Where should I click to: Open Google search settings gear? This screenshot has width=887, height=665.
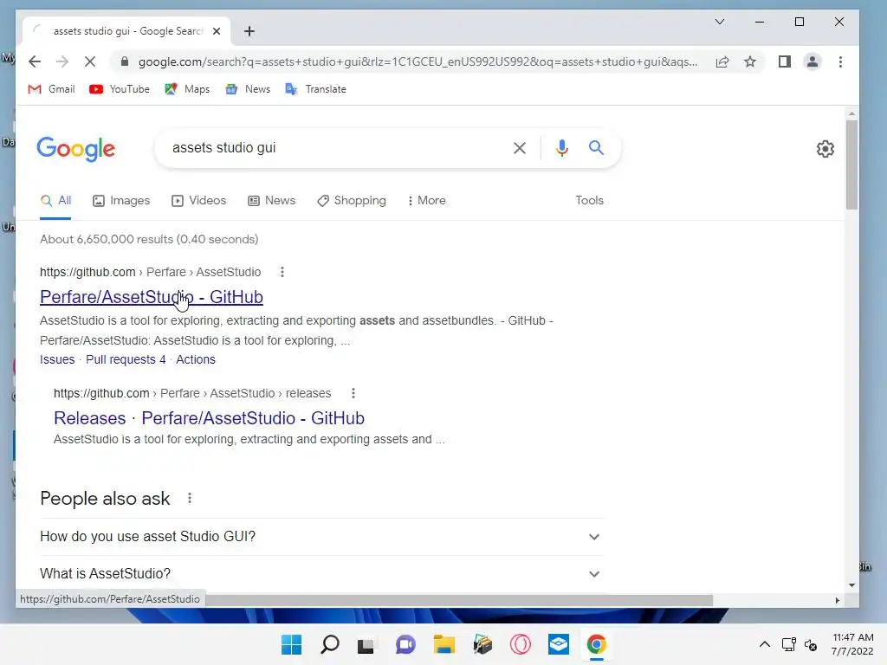[x=825, y=149]
